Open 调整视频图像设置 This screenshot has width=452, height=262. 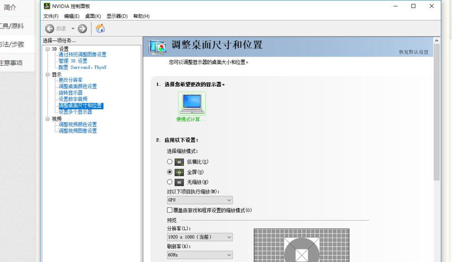click(78, 131)
